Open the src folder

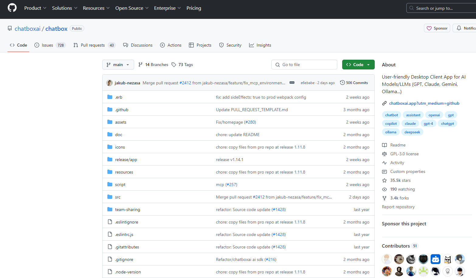(118, 197)
